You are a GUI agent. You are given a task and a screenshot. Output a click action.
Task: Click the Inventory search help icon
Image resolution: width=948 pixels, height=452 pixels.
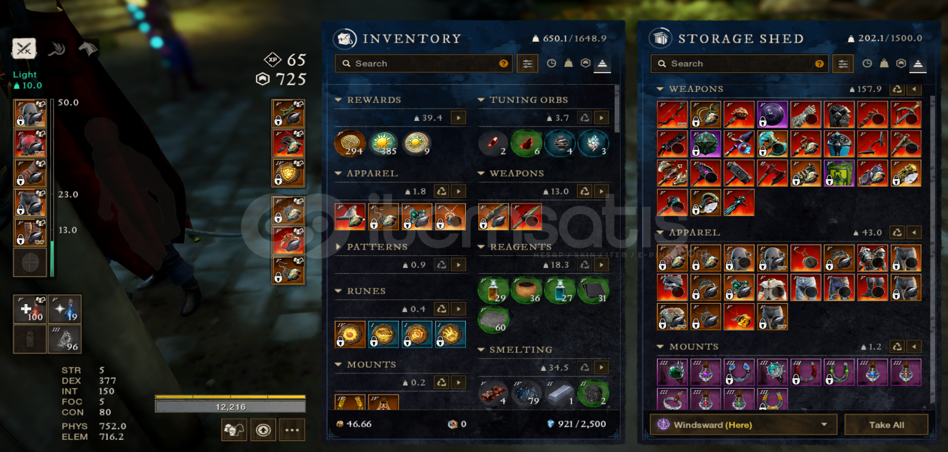504,64
